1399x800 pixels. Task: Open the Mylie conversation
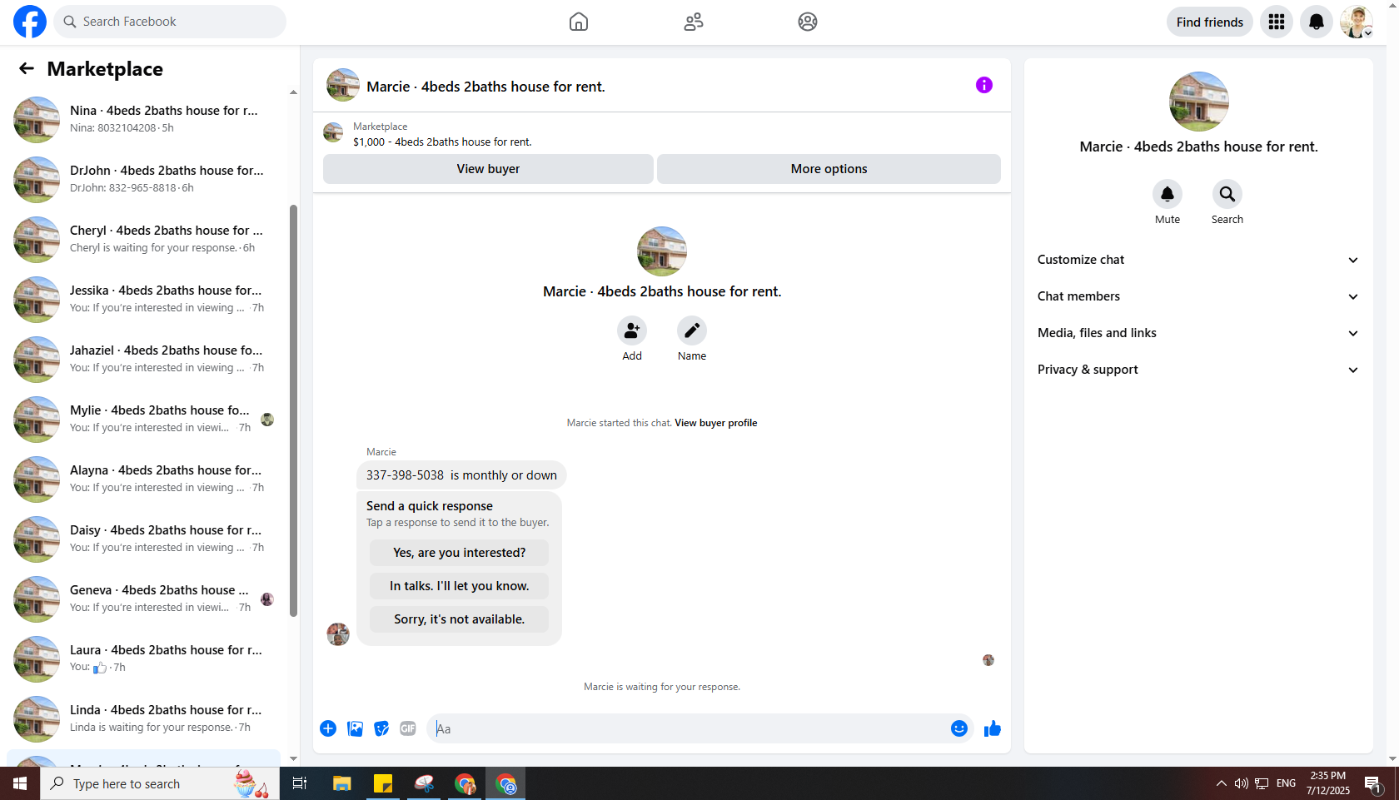pos(145,419)
